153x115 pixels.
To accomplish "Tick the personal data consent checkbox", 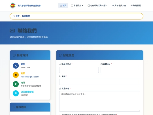I will [60, 114].
